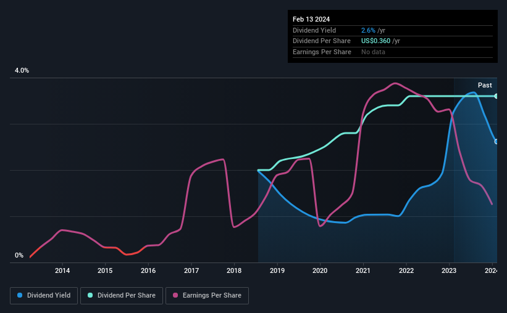
Task: Click the blue Dividend Yield legend dot
Action: 20,295
